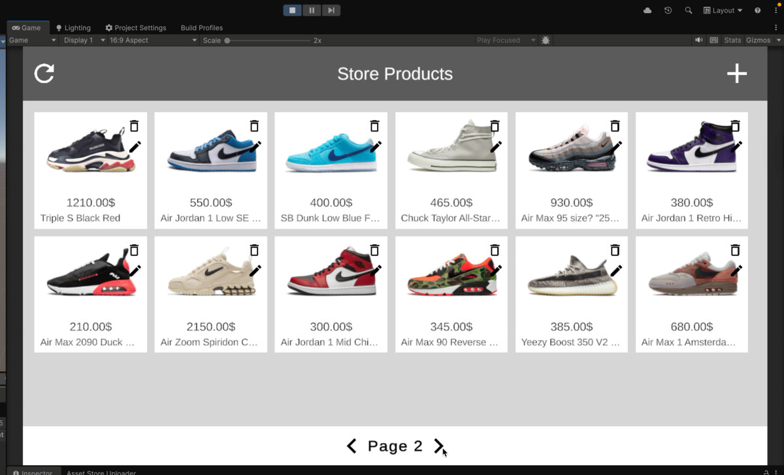784x475 pixels.
Task: Delete the Air Jordan 1 Retro Hi product
Action: (735, 125)
